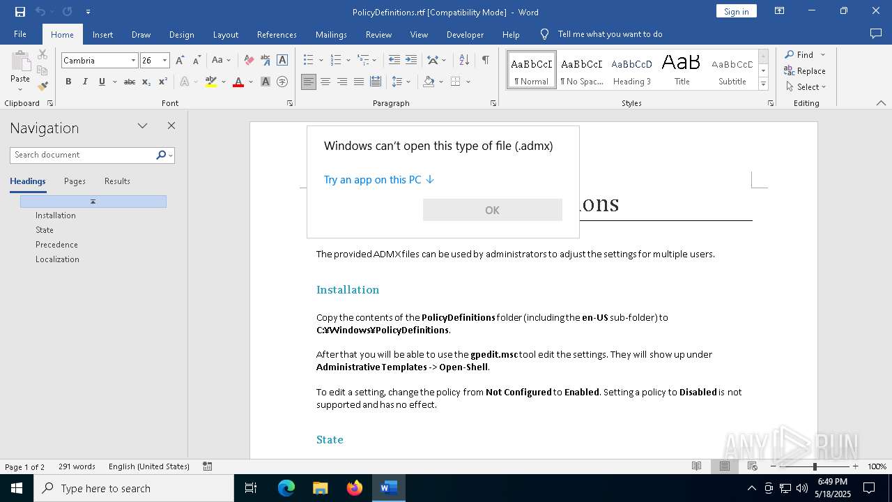Click the Sign in button

click(x=736, y=11)
